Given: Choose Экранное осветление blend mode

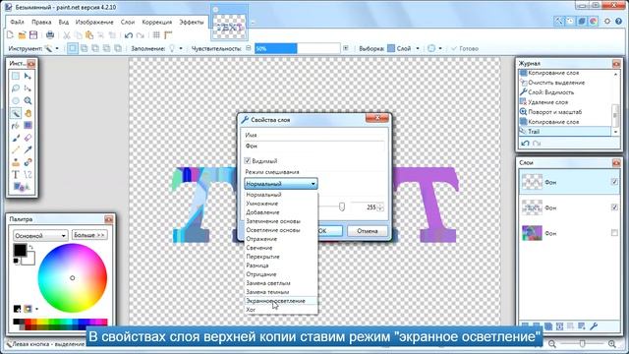Looking at the screenshot, I should (x=281, y=301).
